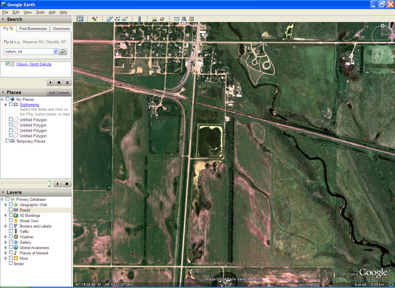Click the Gallery layer star icon
Image resolution: width=395 pixels, height=288 pixels.
pos(16,242)
